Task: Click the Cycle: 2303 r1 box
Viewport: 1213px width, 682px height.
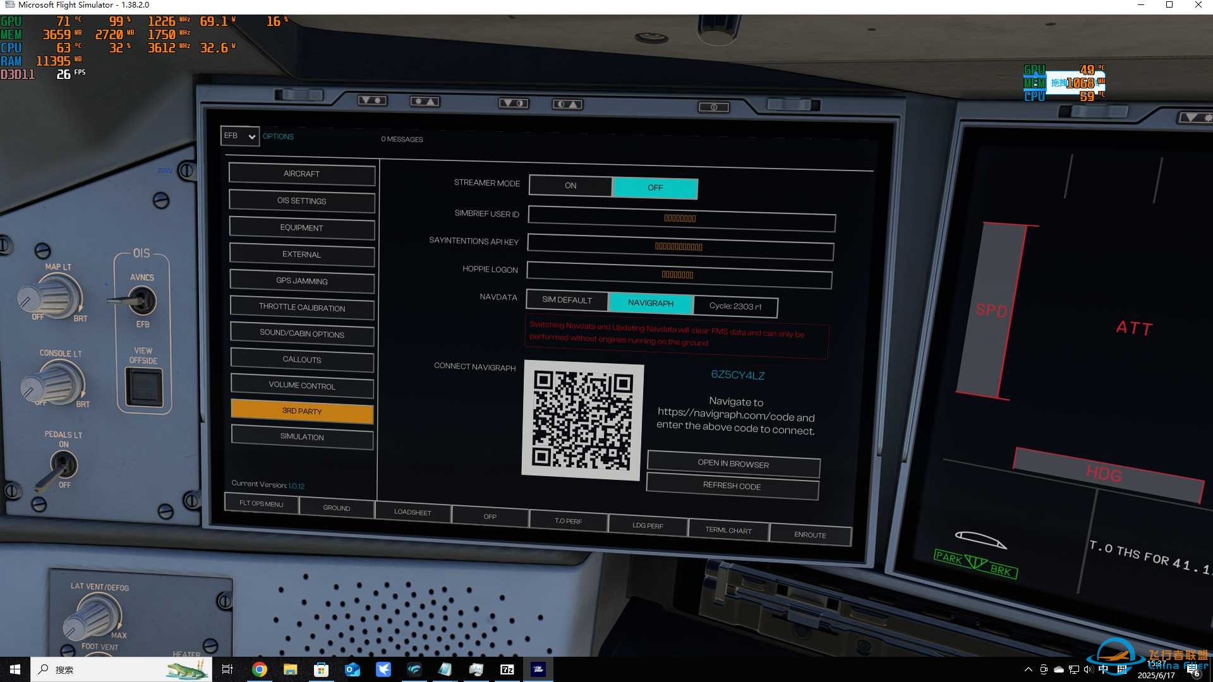Action: pyautogui.click(x=735, y=306)
